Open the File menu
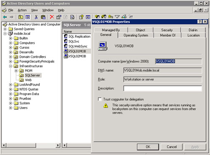 pyautogui.click(x=10, y=10)
